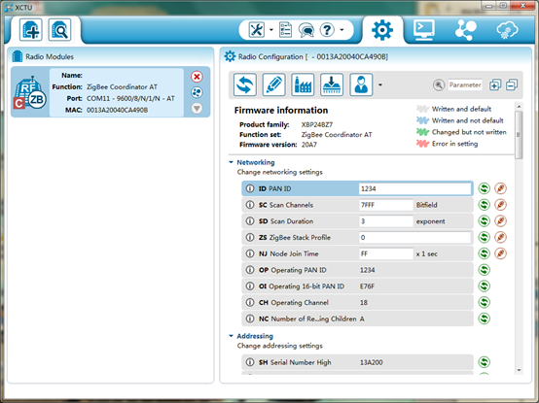Focus the Parameter search field
Screen dimensions: 539x403
pos(465,84)
